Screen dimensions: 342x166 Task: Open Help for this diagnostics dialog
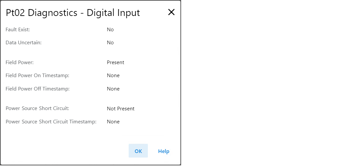pyautogui.click(x=164, y=151)
